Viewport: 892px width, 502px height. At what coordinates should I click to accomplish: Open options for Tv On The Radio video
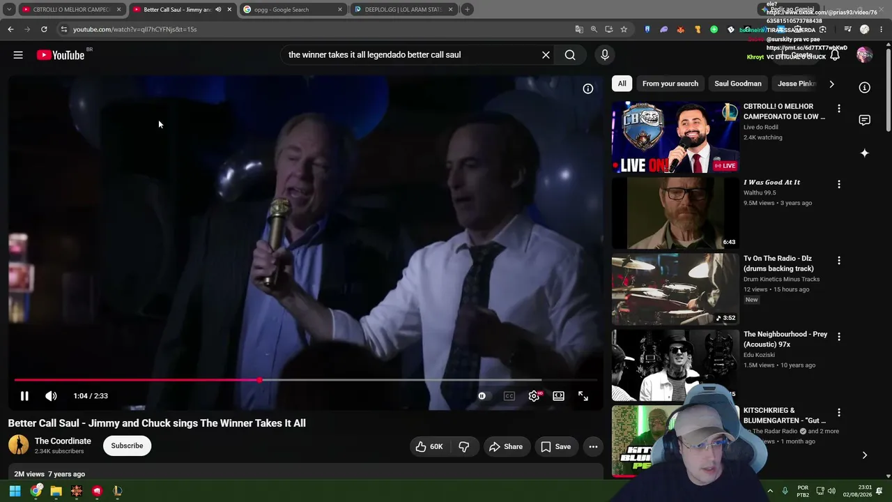click(x=839, y=261)
